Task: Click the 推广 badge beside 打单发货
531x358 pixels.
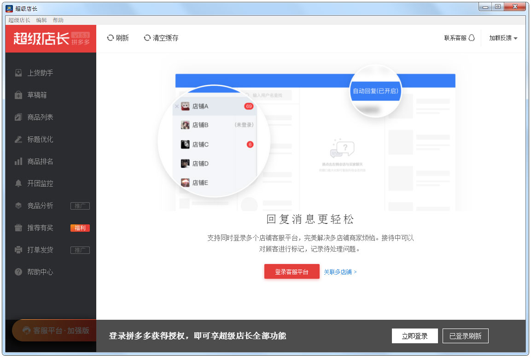Action: pyautogui.click(x=80, y=250)
